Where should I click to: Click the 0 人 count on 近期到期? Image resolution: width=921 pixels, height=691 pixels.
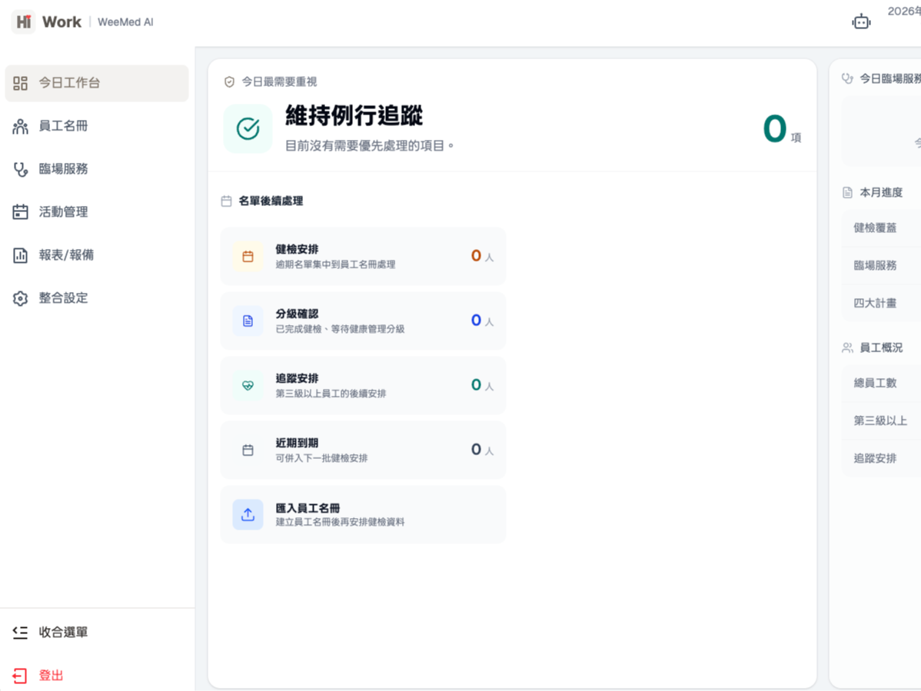coord(482,450)
